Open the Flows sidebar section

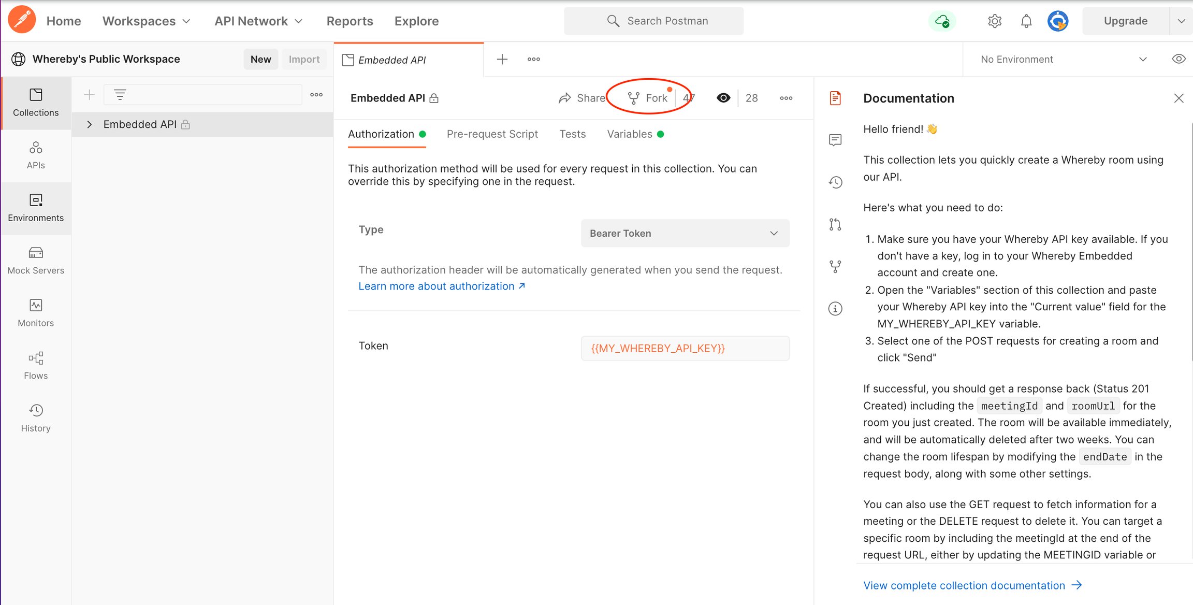pos(36,366)
